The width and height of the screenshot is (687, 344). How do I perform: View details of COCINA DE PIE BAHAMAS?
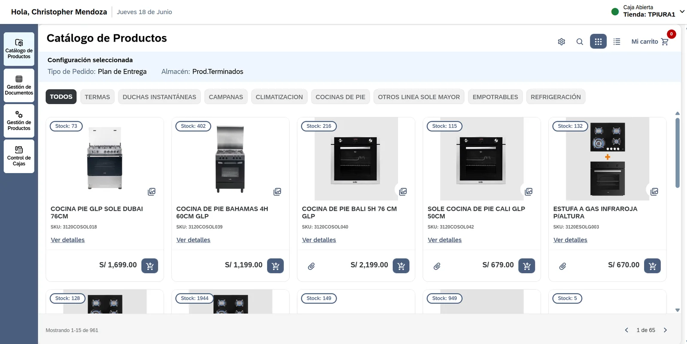193,240
